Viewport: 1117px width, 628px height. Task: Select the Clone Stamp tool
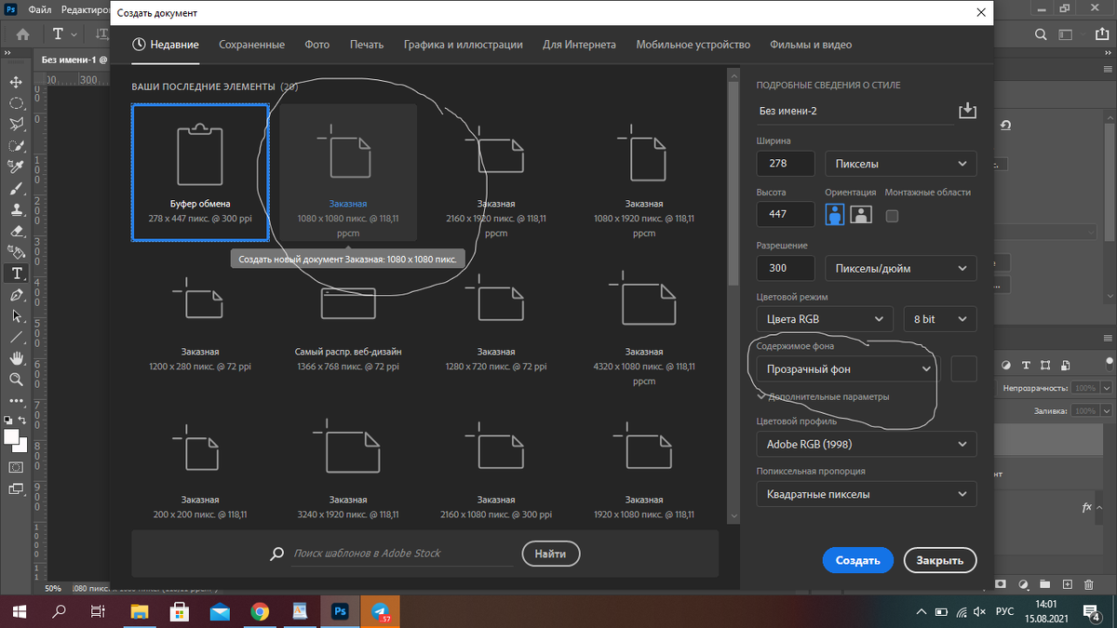16,209
